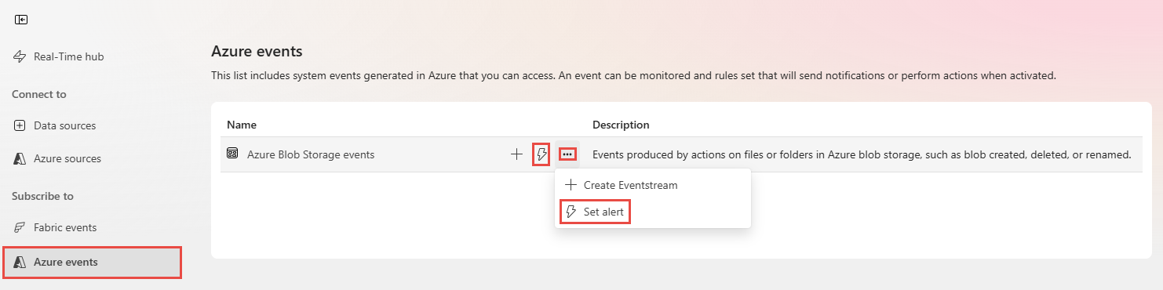Image resolution: width=1163 pixels, height=290 pixels.
Task: Click the Azure sources logo icon
Action: coord(20,158)
